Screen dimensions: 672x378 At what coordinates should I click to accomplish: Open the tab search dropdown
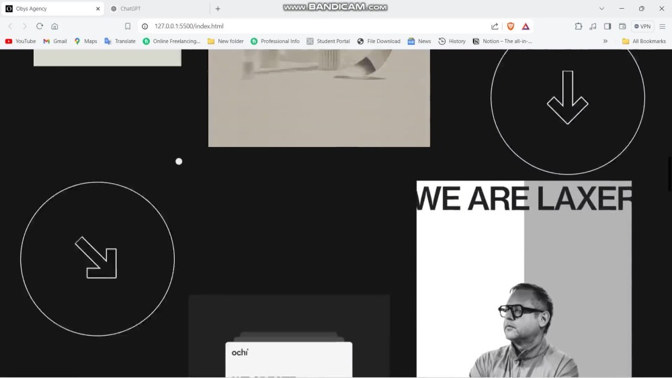(601, 9)
